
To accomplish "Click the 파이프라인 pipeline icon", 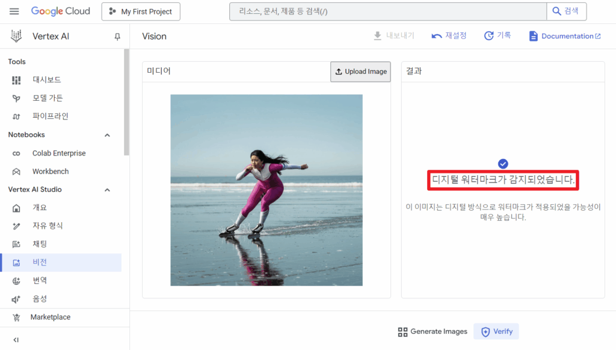I will coord(16,116).
